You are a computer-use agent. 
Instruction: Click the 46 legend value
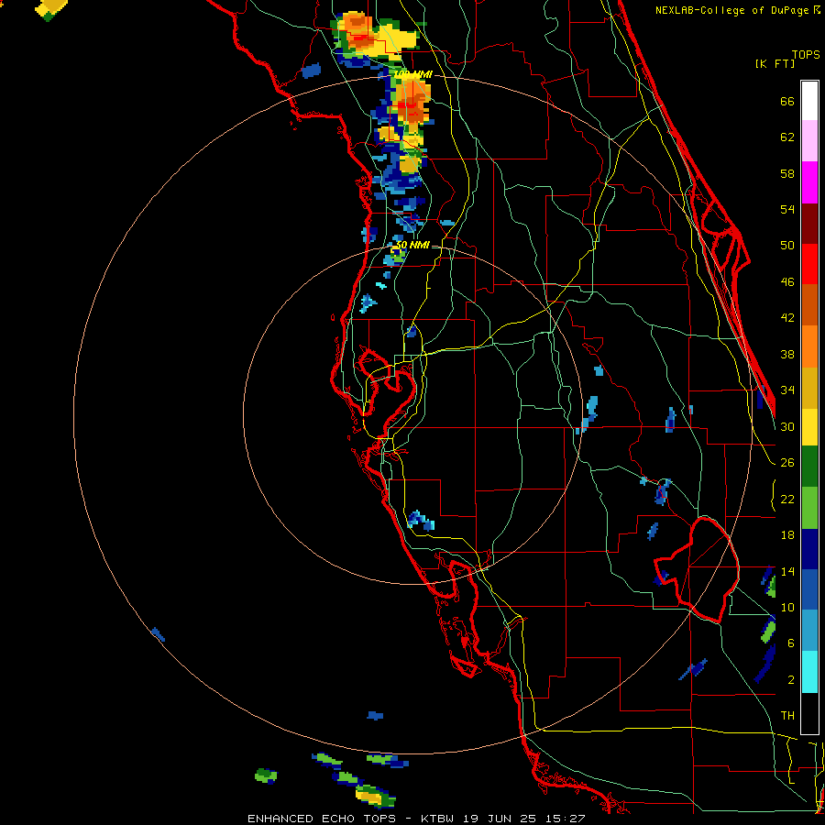[x=787, y=281]
